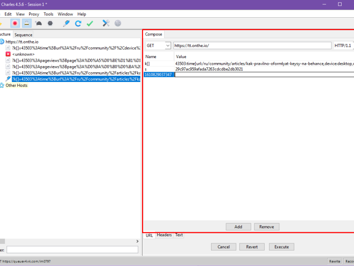Image resolution: width=354 pixels, height=266 pixels.
Task: Select the https://tt.onthe.io host node
Action: 22,42
